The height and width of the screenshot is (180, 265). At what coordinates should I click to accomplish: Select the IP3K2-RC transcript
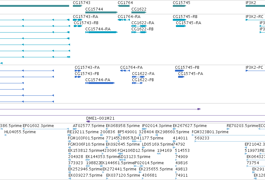click(255, 20)
